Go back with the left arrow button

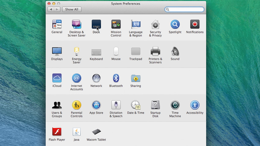pos(51,9)
